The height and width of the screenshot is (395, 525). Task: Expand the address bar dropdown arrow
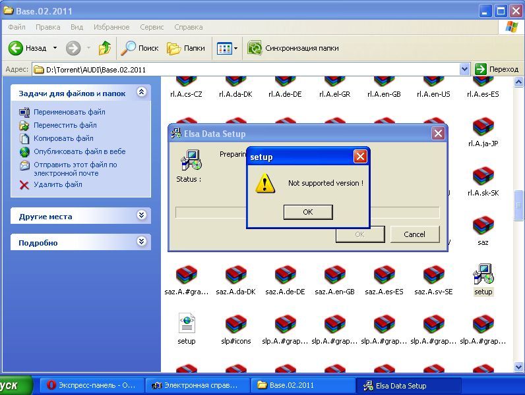click(464, 70)
